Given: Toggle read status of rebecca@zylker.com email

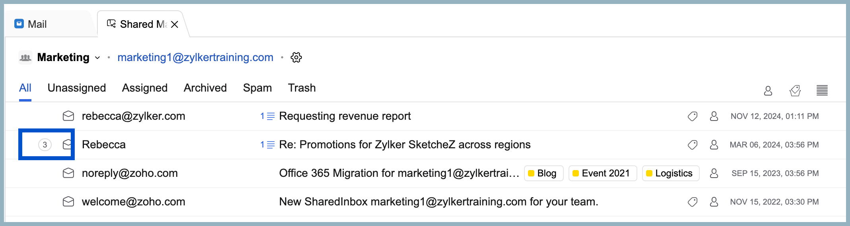Looking at the screenshot, I should point(68,116).
